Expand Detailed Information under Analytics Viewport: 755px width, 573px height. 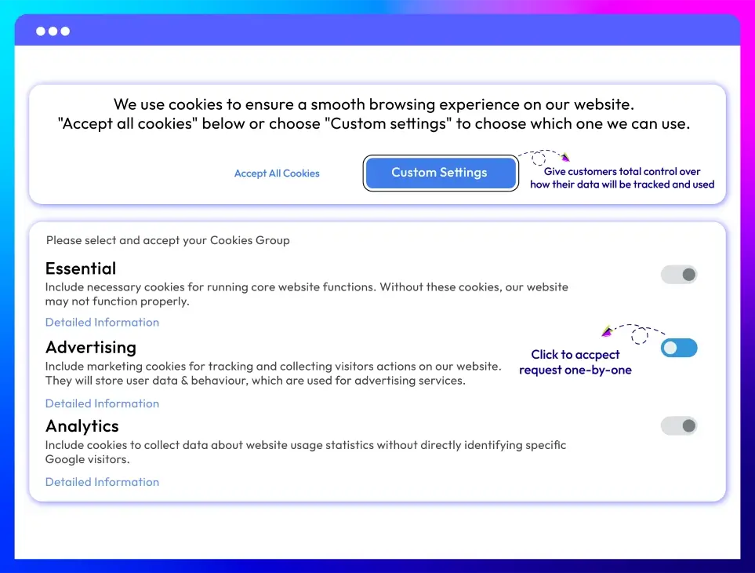coord(102,482)
